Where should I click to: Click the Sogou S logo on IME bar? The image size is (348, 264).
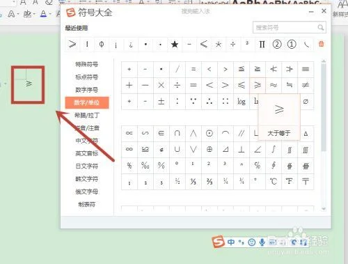pyautogui.click(x=218, y=242)
